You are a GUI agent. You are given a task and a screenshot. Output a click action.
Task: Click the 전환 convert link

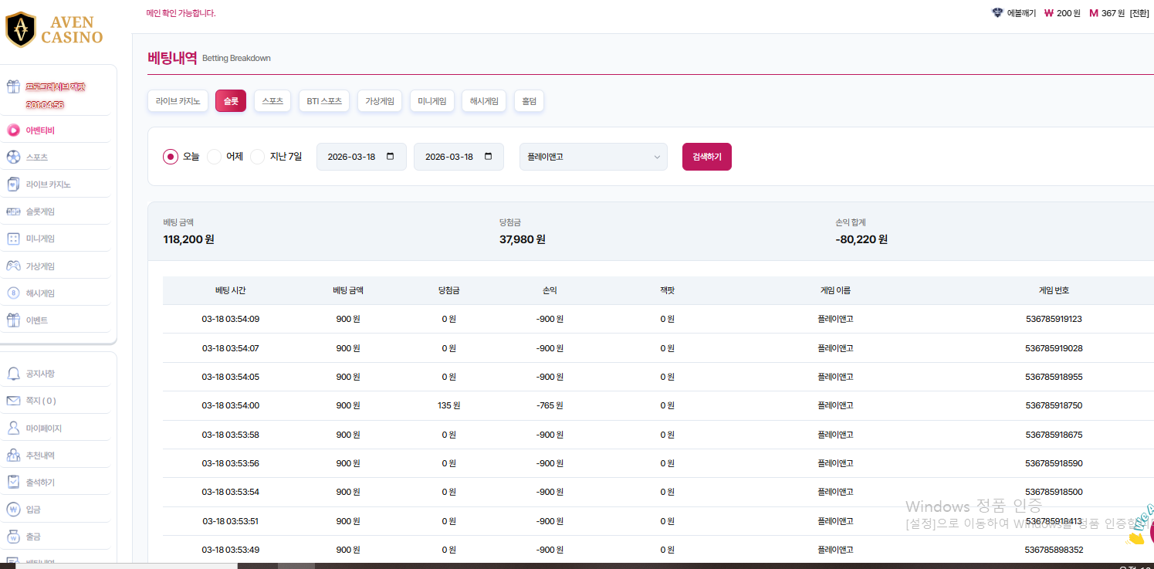point(1139,13)
